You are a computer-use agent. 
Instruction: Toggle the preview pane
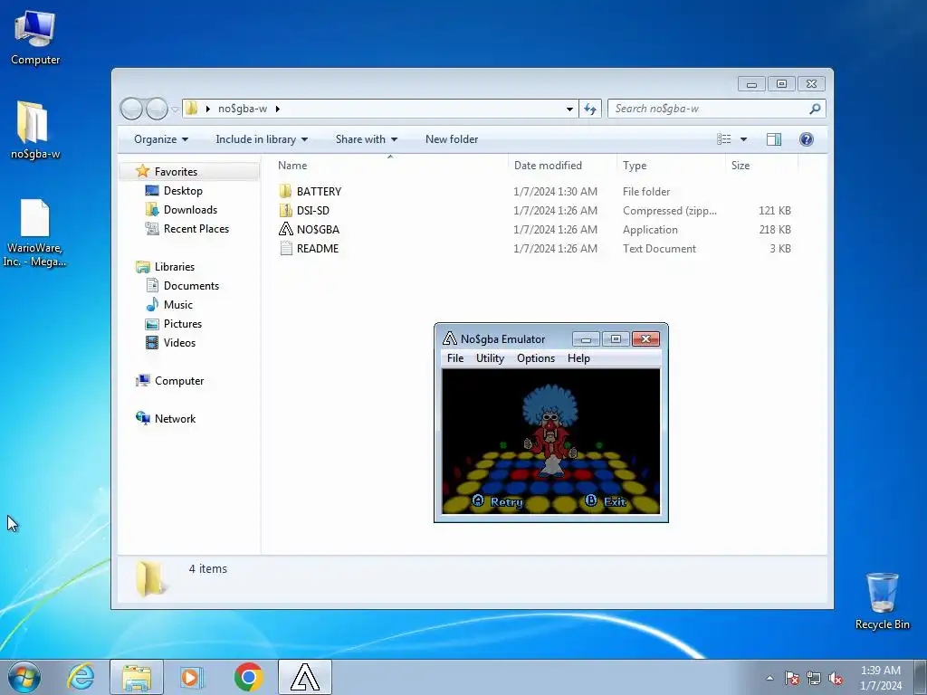pyautogui.click(x=774, y=139)
